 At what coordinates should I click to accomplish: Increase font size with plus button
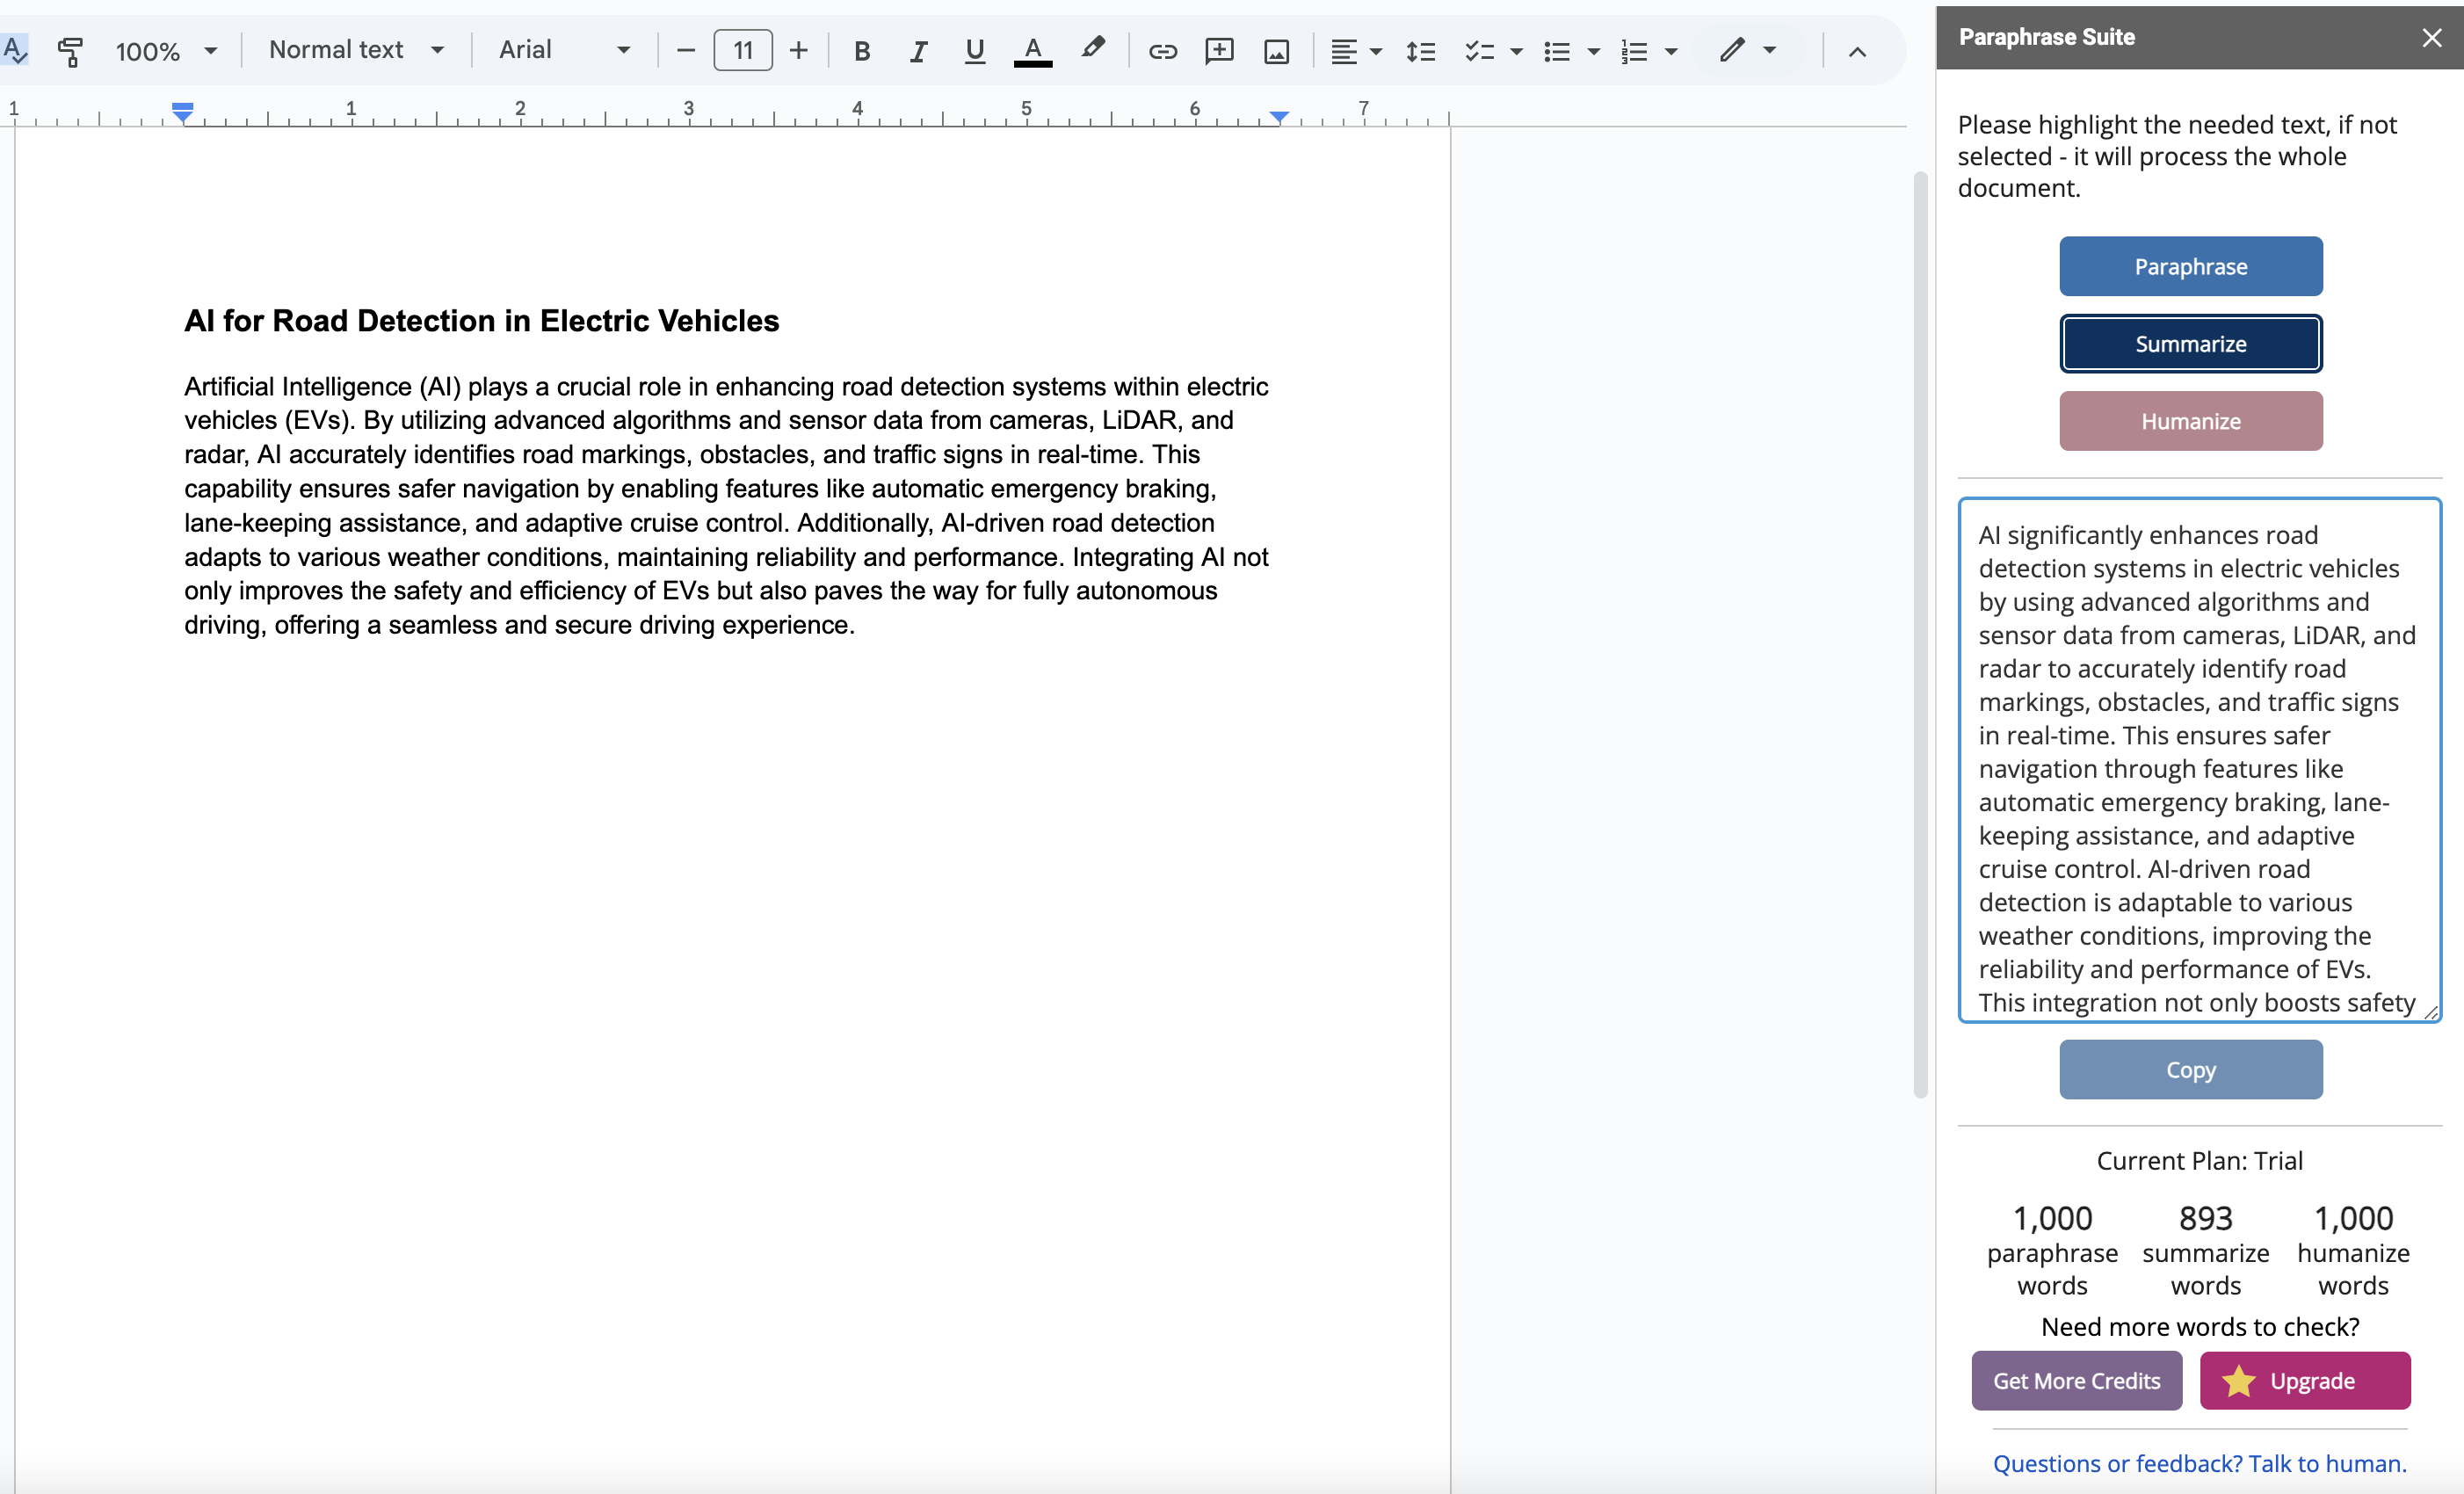(x=798, y=50)
